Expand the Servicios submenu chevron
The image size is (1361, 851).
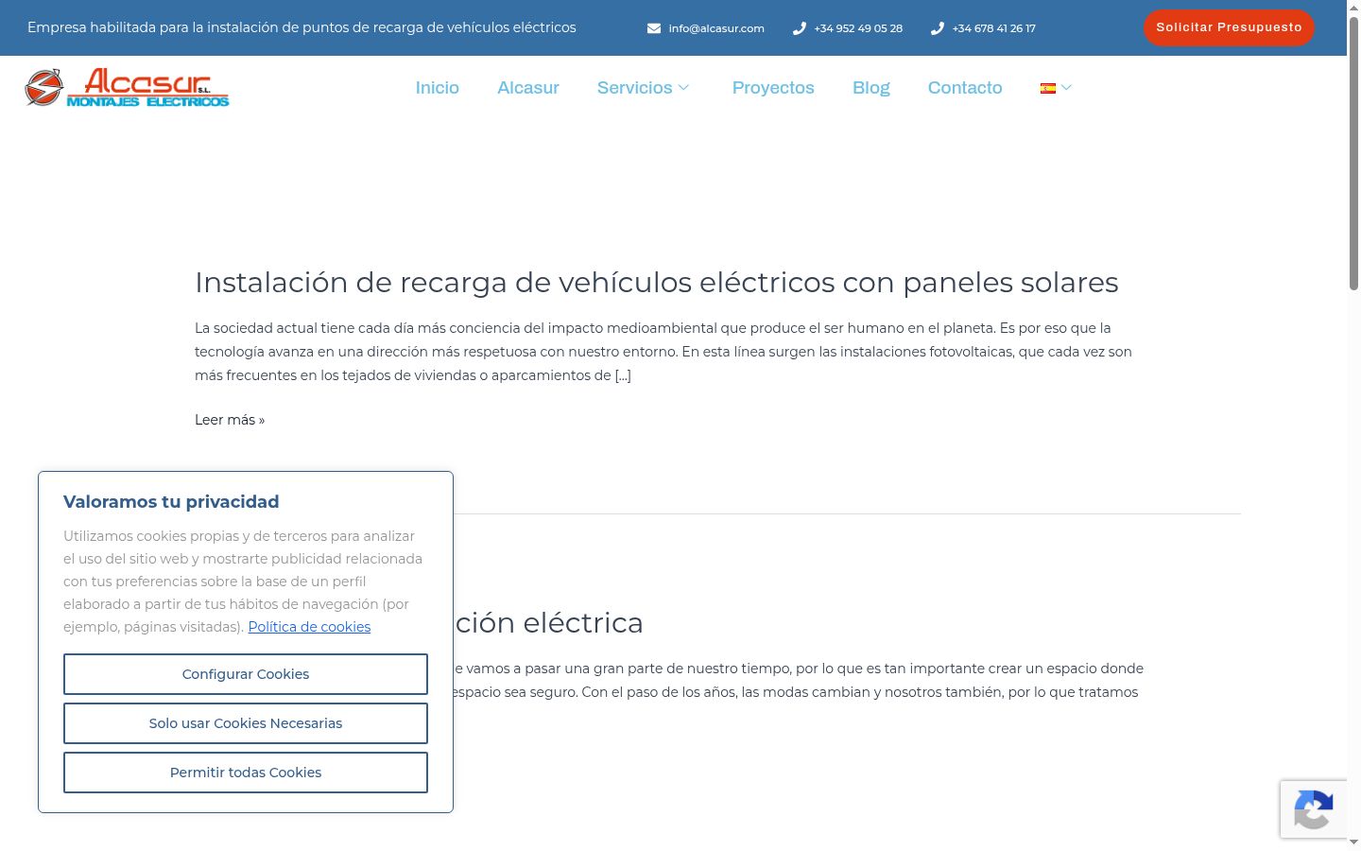(684, 88)
